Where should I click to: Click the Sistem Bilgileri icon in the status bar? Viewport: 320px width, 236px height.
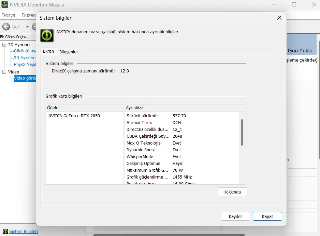pyautogui.click(x=5, y=232)
